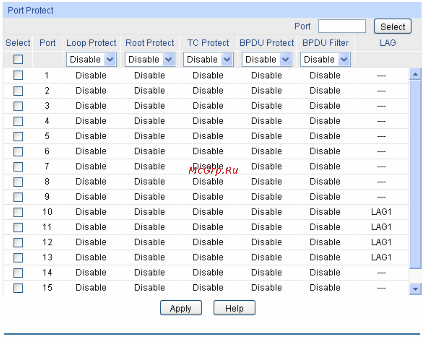Viewport: 424px width, 340px height.
Task: Click Root Protect value for port 5
Action: point(149,136)
